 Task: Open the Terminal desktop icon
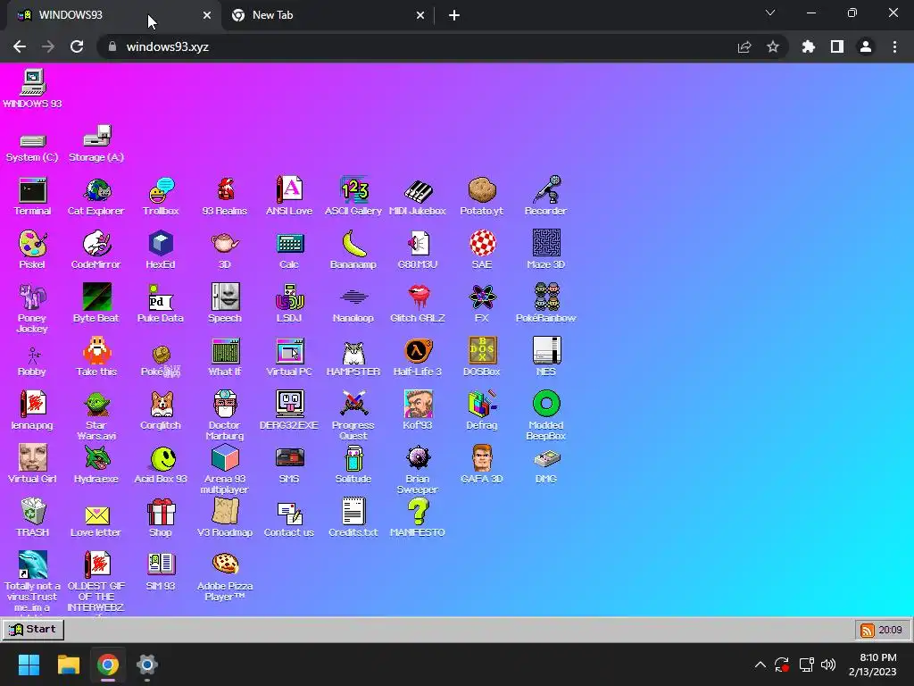(33, 197)
